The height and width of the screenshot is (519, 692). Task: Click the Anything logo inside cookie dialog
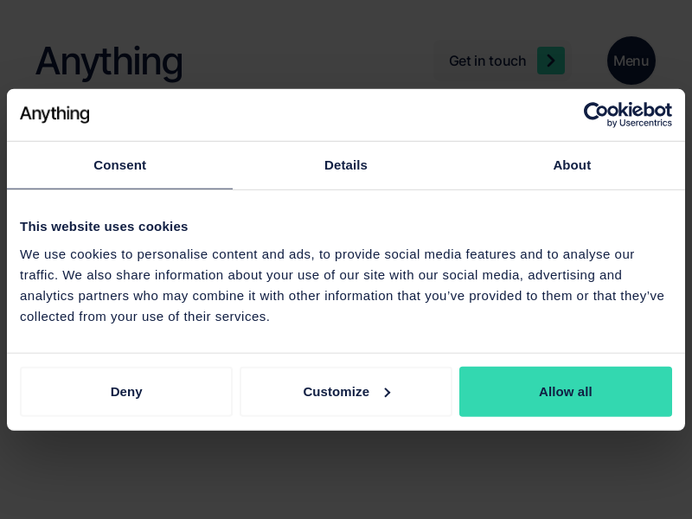(54, 114)
